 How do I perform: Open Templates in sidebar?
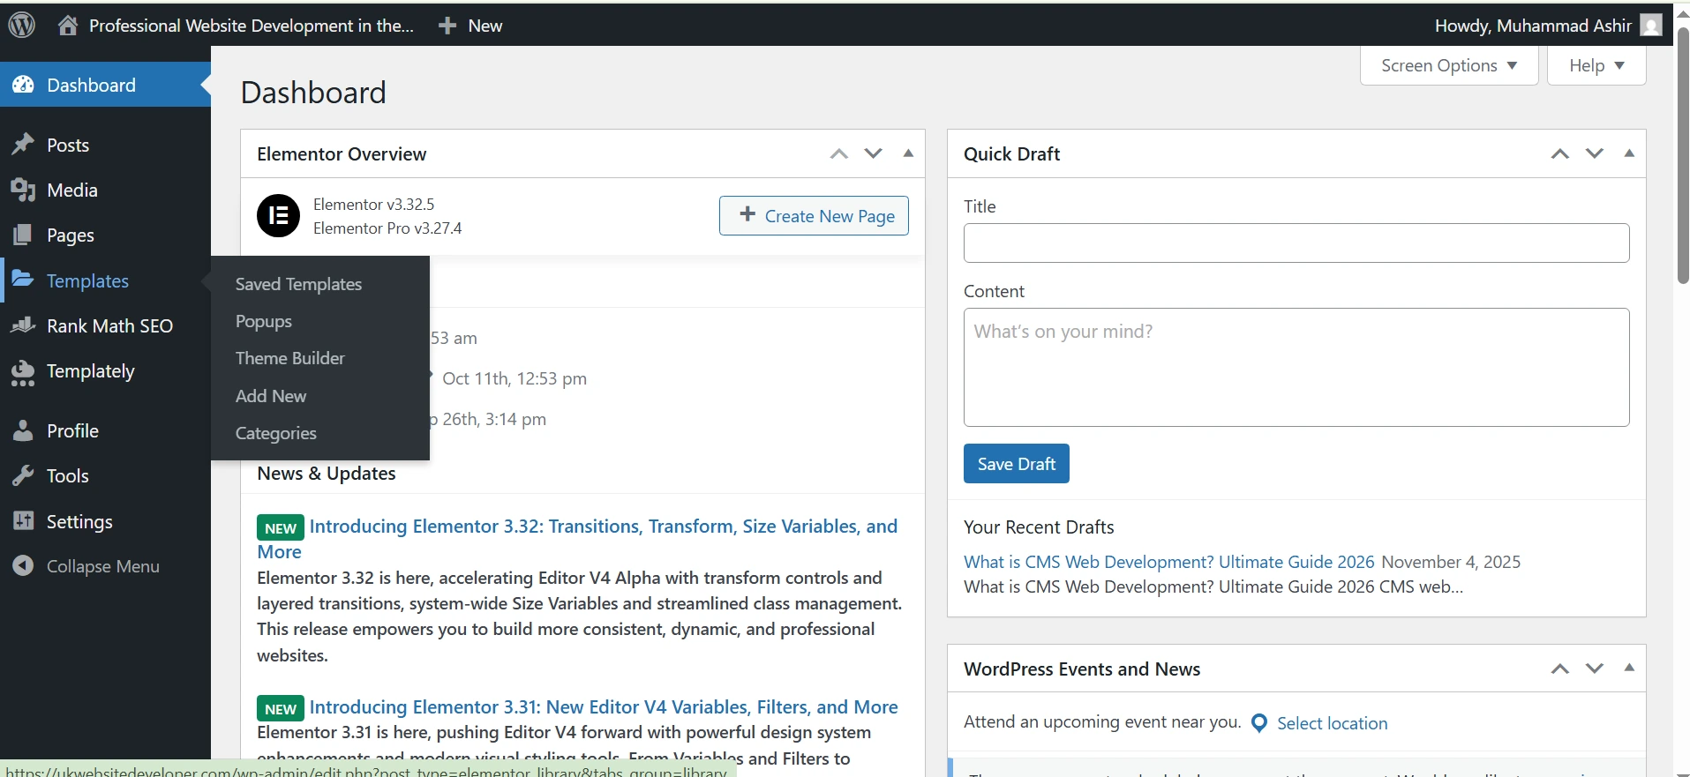(105, 280)
